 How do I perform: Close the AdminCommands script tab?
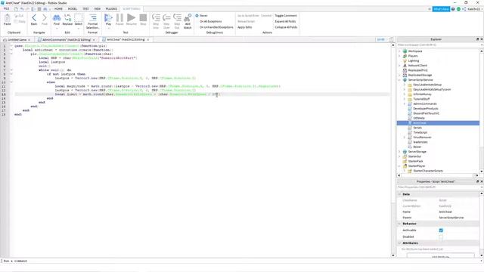(94, 40)
